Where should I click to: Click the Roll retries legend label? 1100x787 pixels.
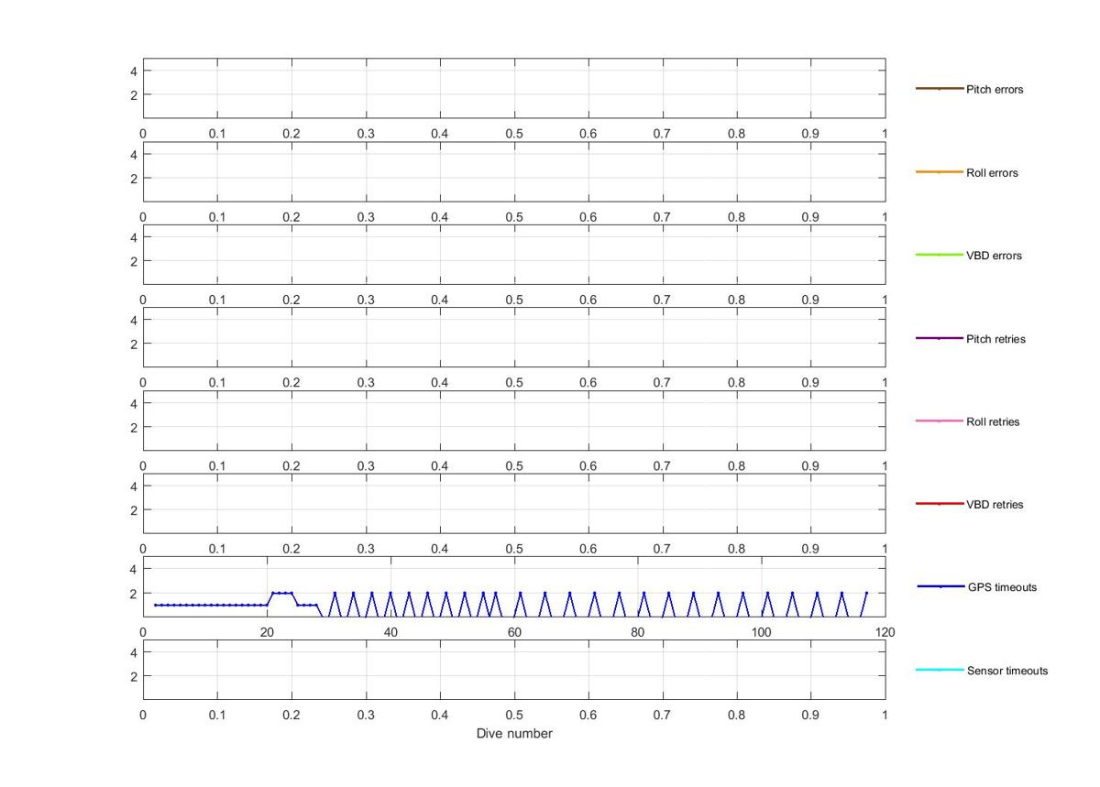(x=993, y=422)
